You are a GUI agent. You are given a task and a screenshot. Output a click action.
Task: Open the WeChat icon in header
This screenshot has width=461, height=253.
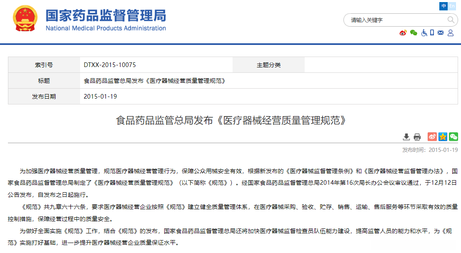[x=413, y=33]
